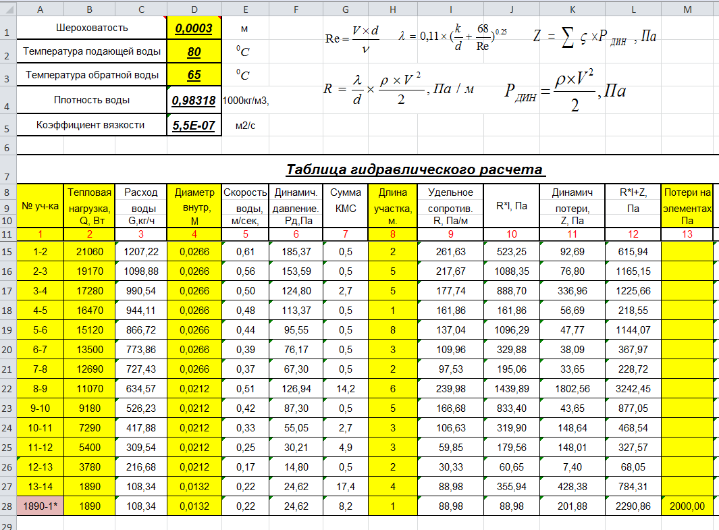This screenshot has height=530, width=719.
Task: Click the Z sum formula image
Action: (x=595, y=36)
